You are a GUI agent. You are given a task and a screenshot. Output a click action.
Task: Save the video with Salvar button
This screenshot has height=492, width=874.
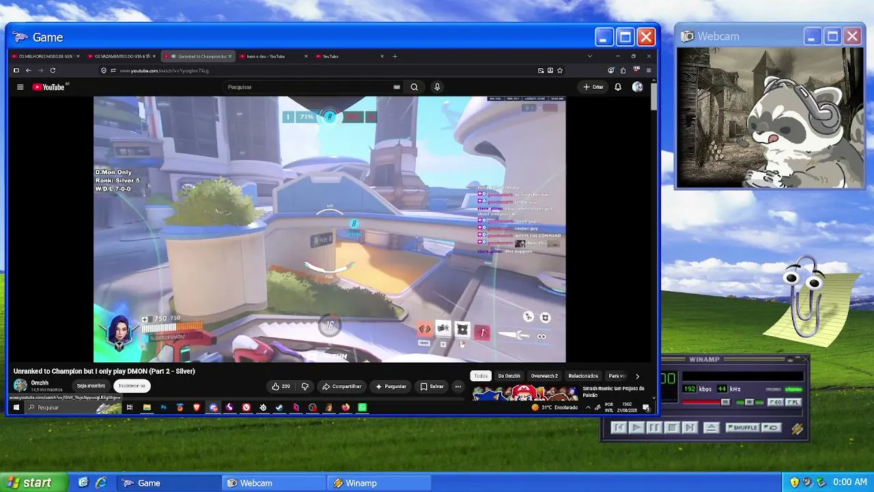pos(432,386)
